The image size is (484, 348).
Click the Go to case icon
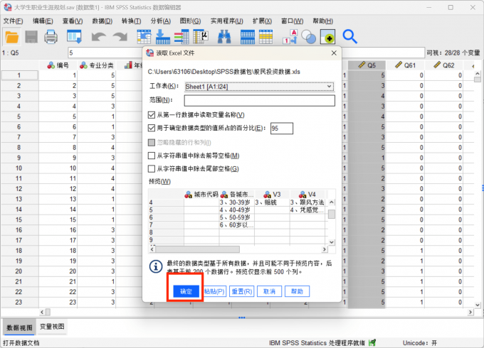pyautogui.click(x=144, y=37)
